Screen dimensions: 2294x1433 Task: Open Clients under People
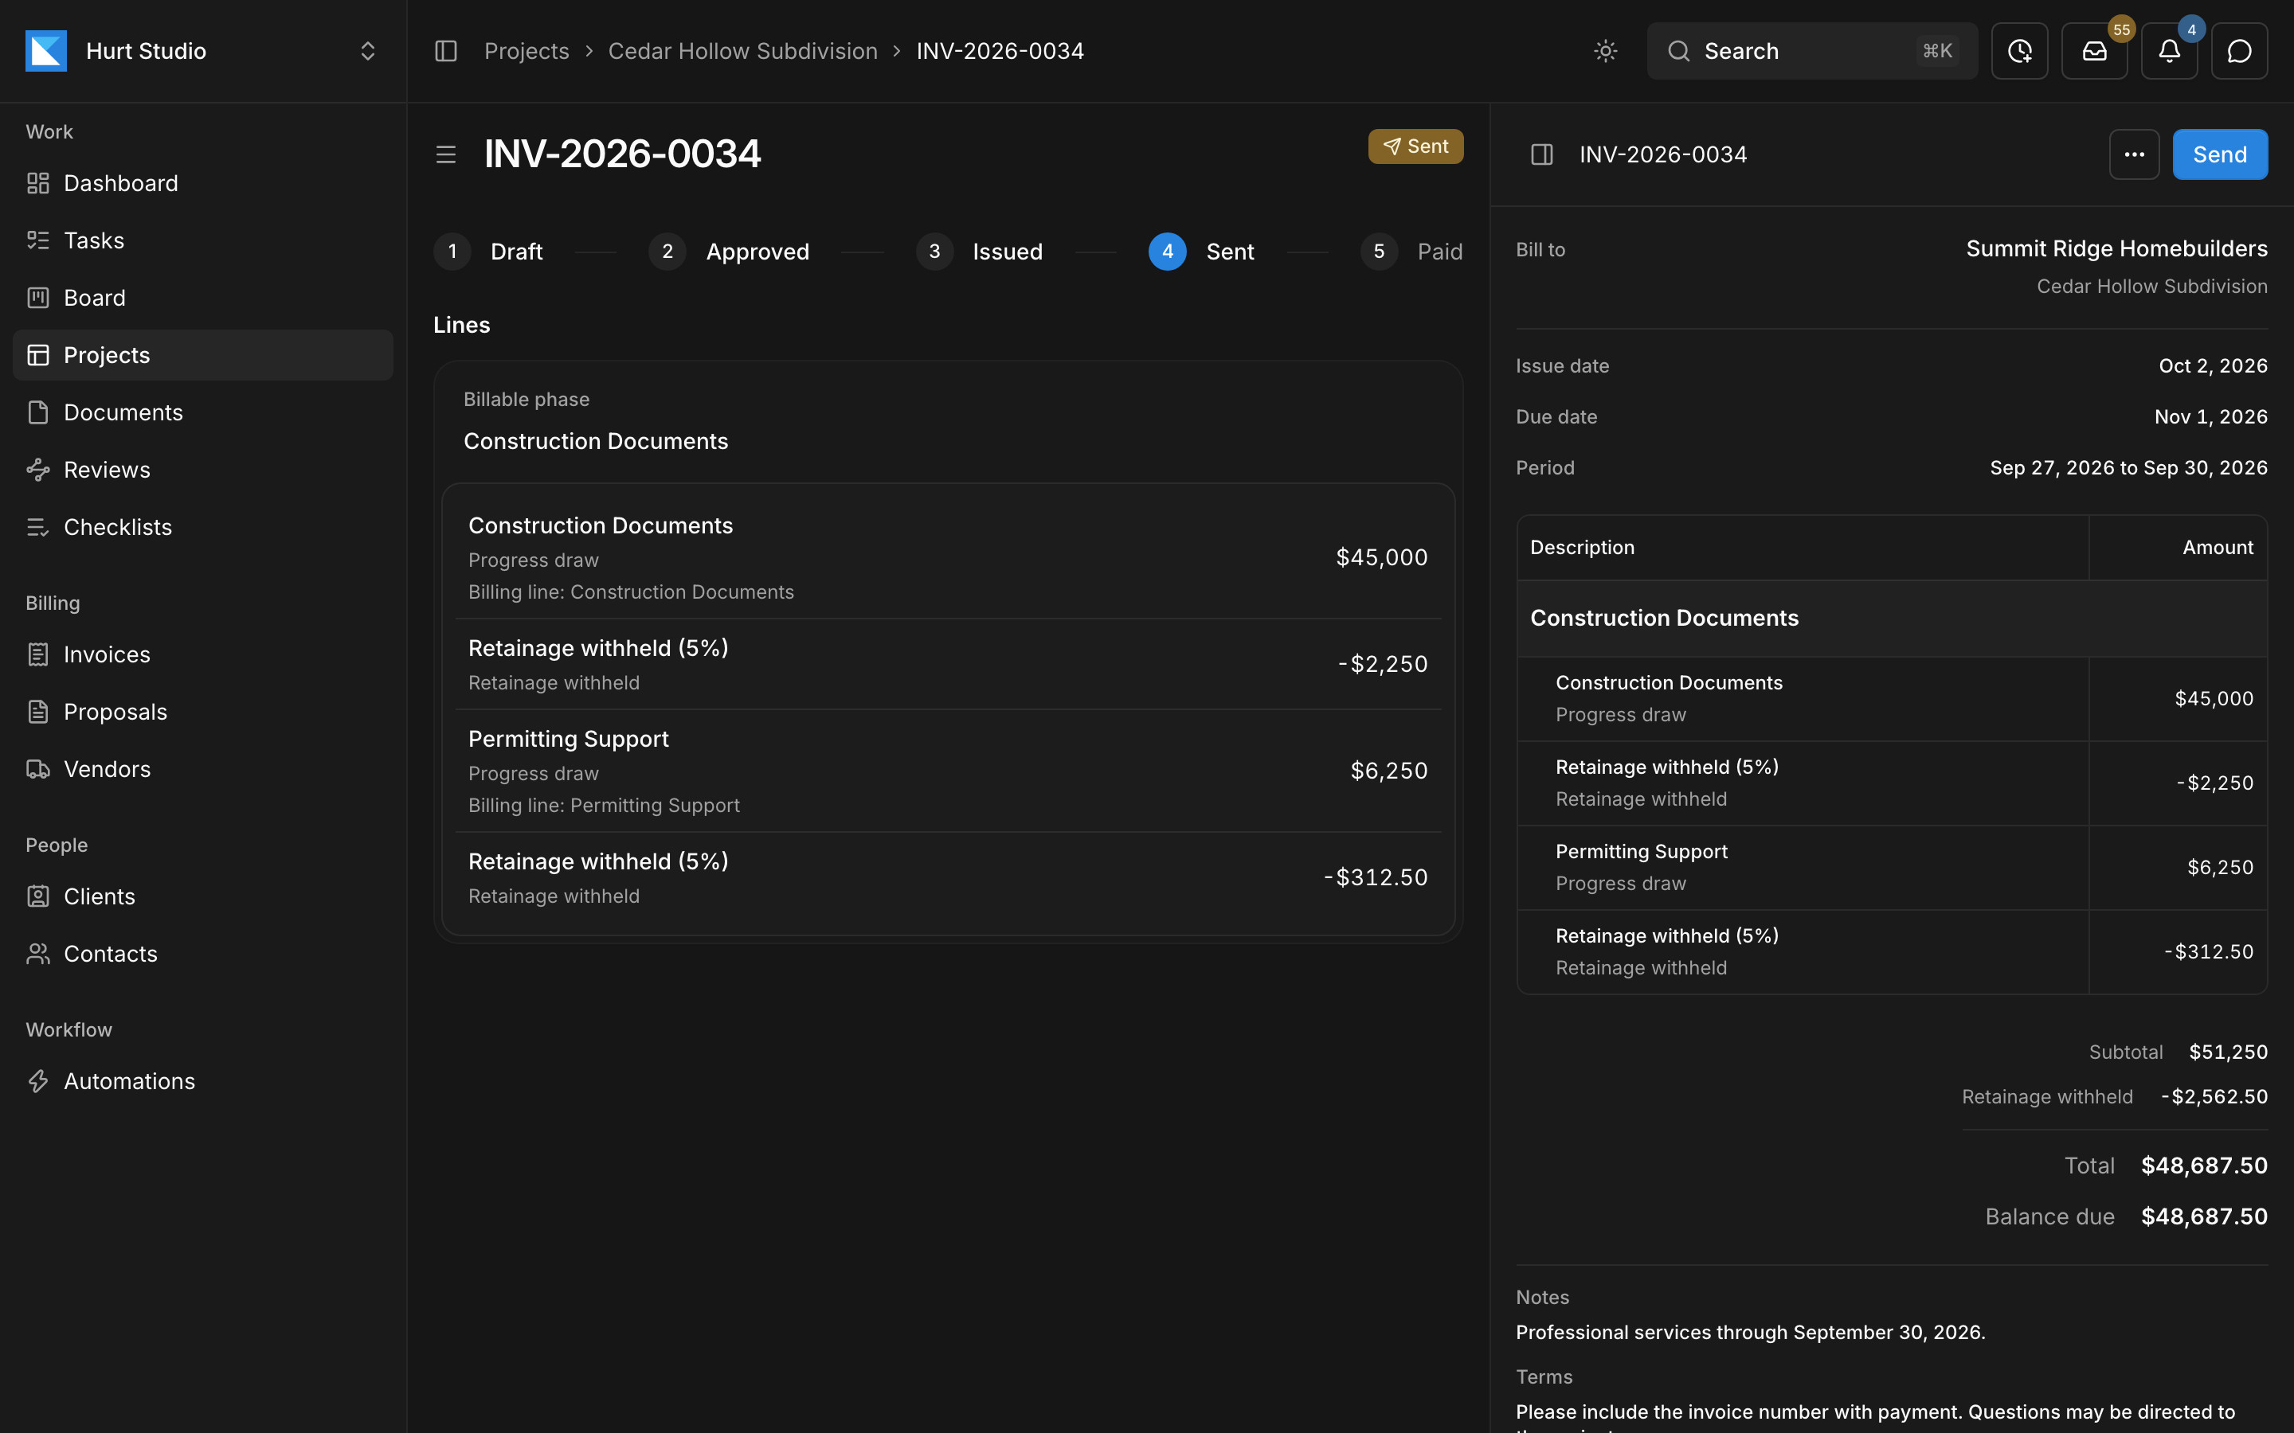coord(203,896)
